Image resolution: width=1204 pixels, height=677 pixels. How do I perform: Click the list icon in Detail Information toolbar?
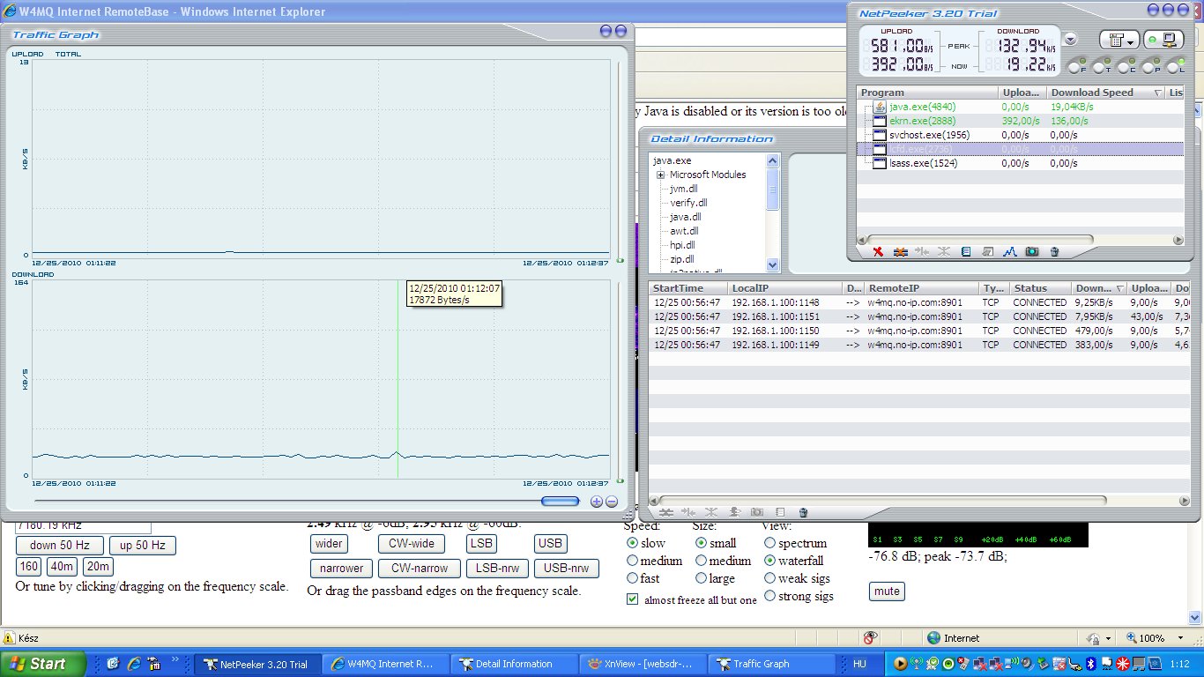[780, 512]
